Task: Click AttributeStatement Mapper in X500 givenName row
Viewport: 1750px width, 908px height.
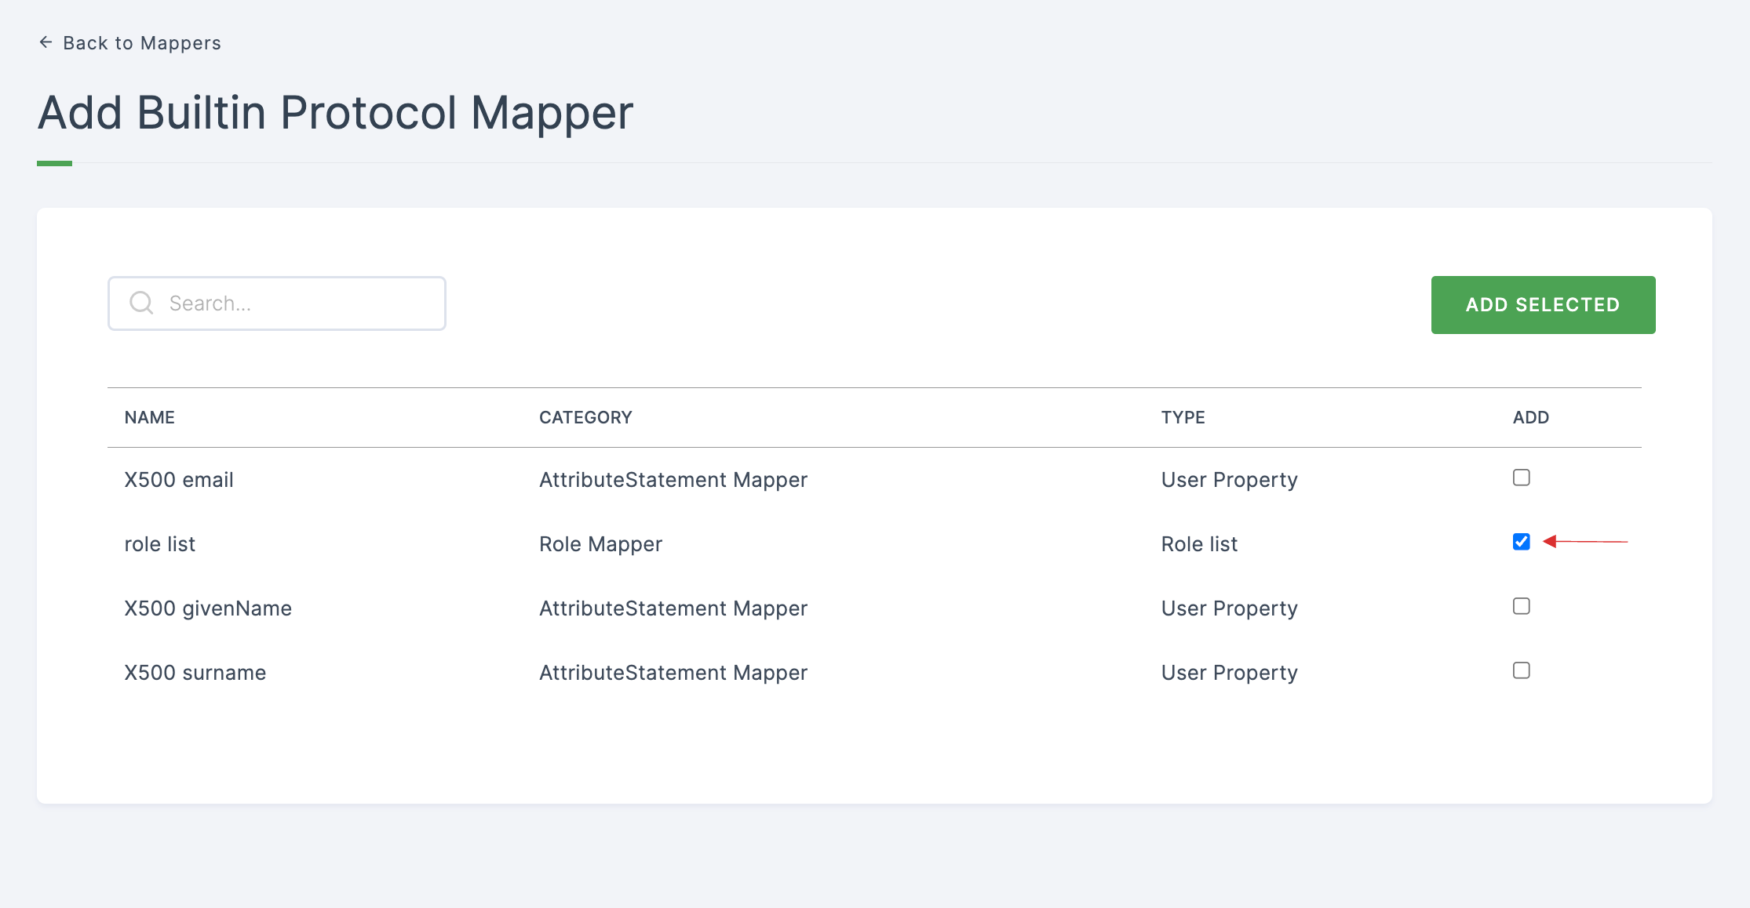Action: (673, 608)
